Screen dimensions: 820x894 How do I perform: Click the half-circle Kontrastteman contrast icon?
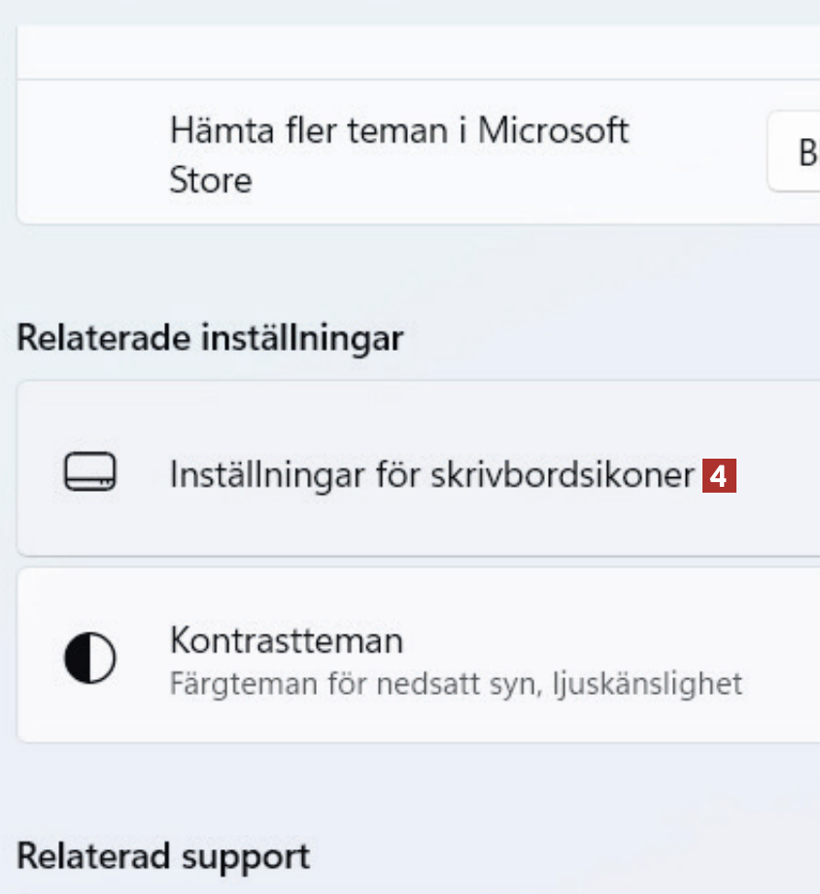point(90,658)
